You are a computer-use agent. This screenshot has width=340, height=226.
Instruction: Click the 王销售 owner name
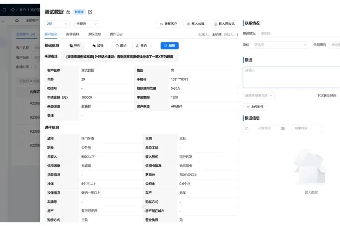(216, 35)
